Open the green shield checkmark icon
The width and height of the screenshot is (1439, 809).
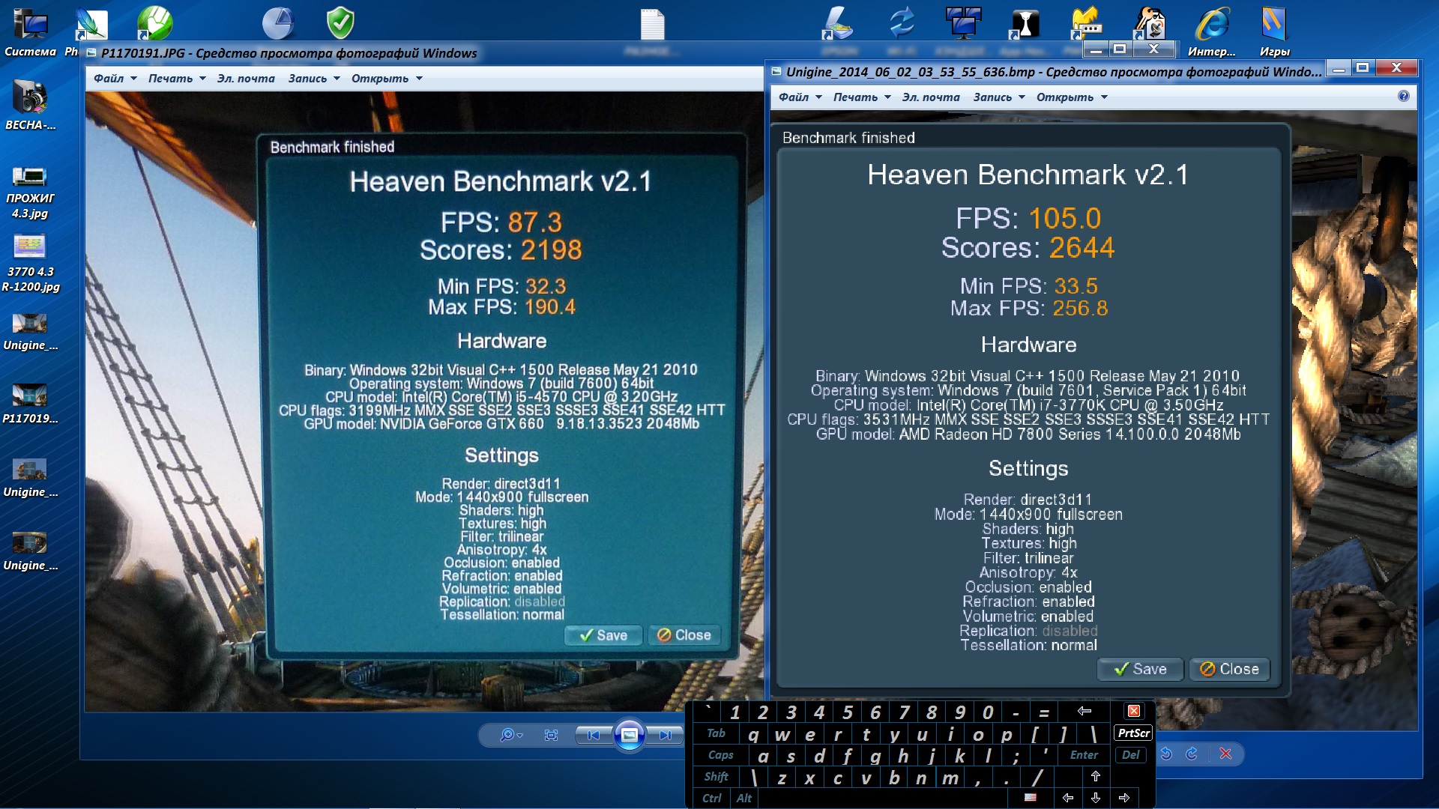340,22
